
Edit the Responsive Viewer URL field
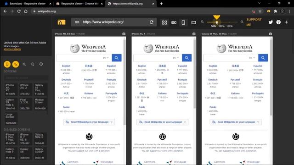pos(114,22)
